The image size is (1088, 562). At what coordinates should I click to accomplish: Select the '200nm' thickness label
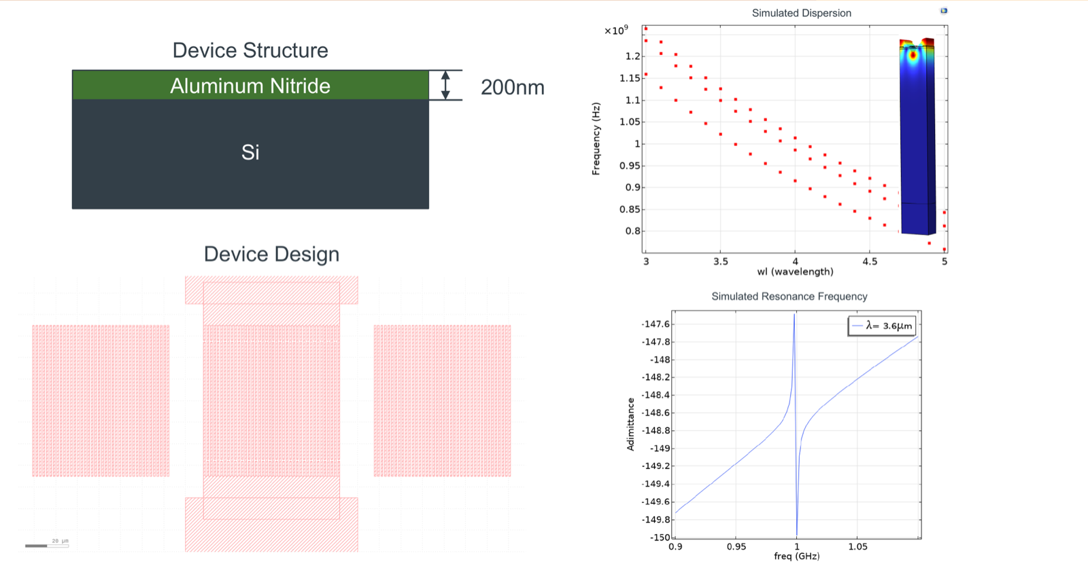[x=512, y=88]
